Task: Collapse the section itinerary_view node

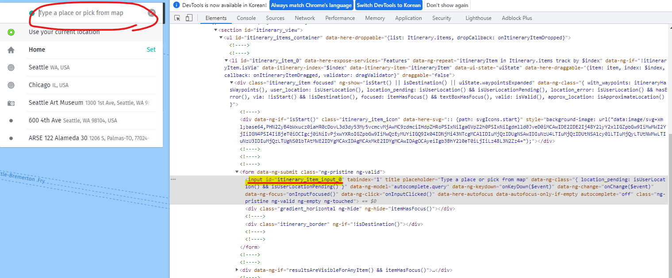Action: [x=216, y=30]
